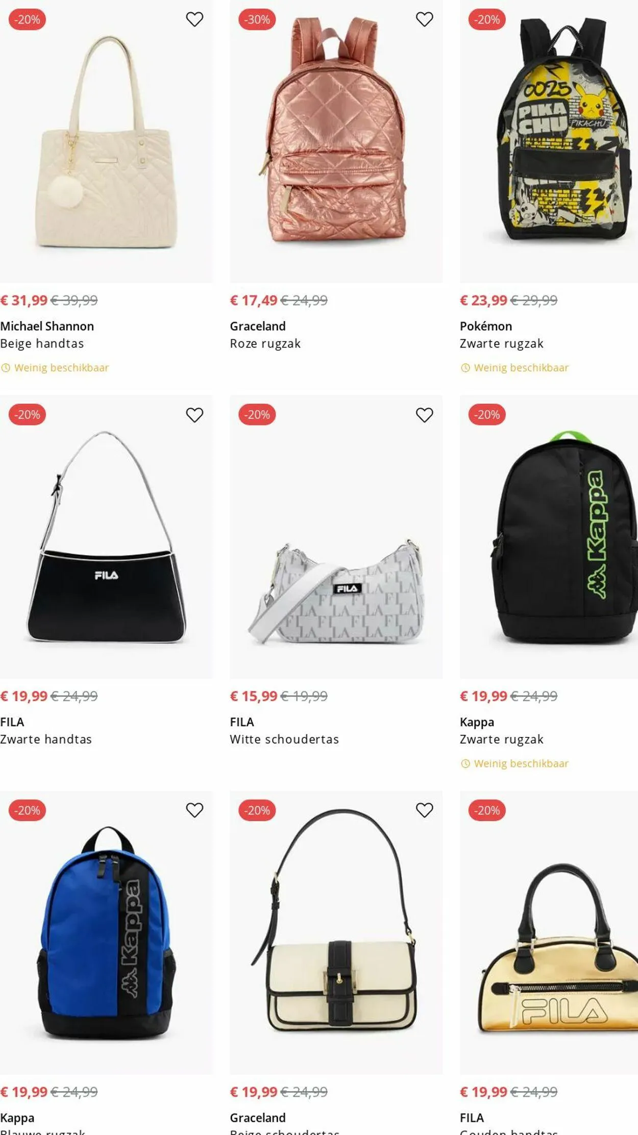Heart the Graceland beige schoudertas
Viewport: 638px width, 1135px height.
click(x=424, y=810)
